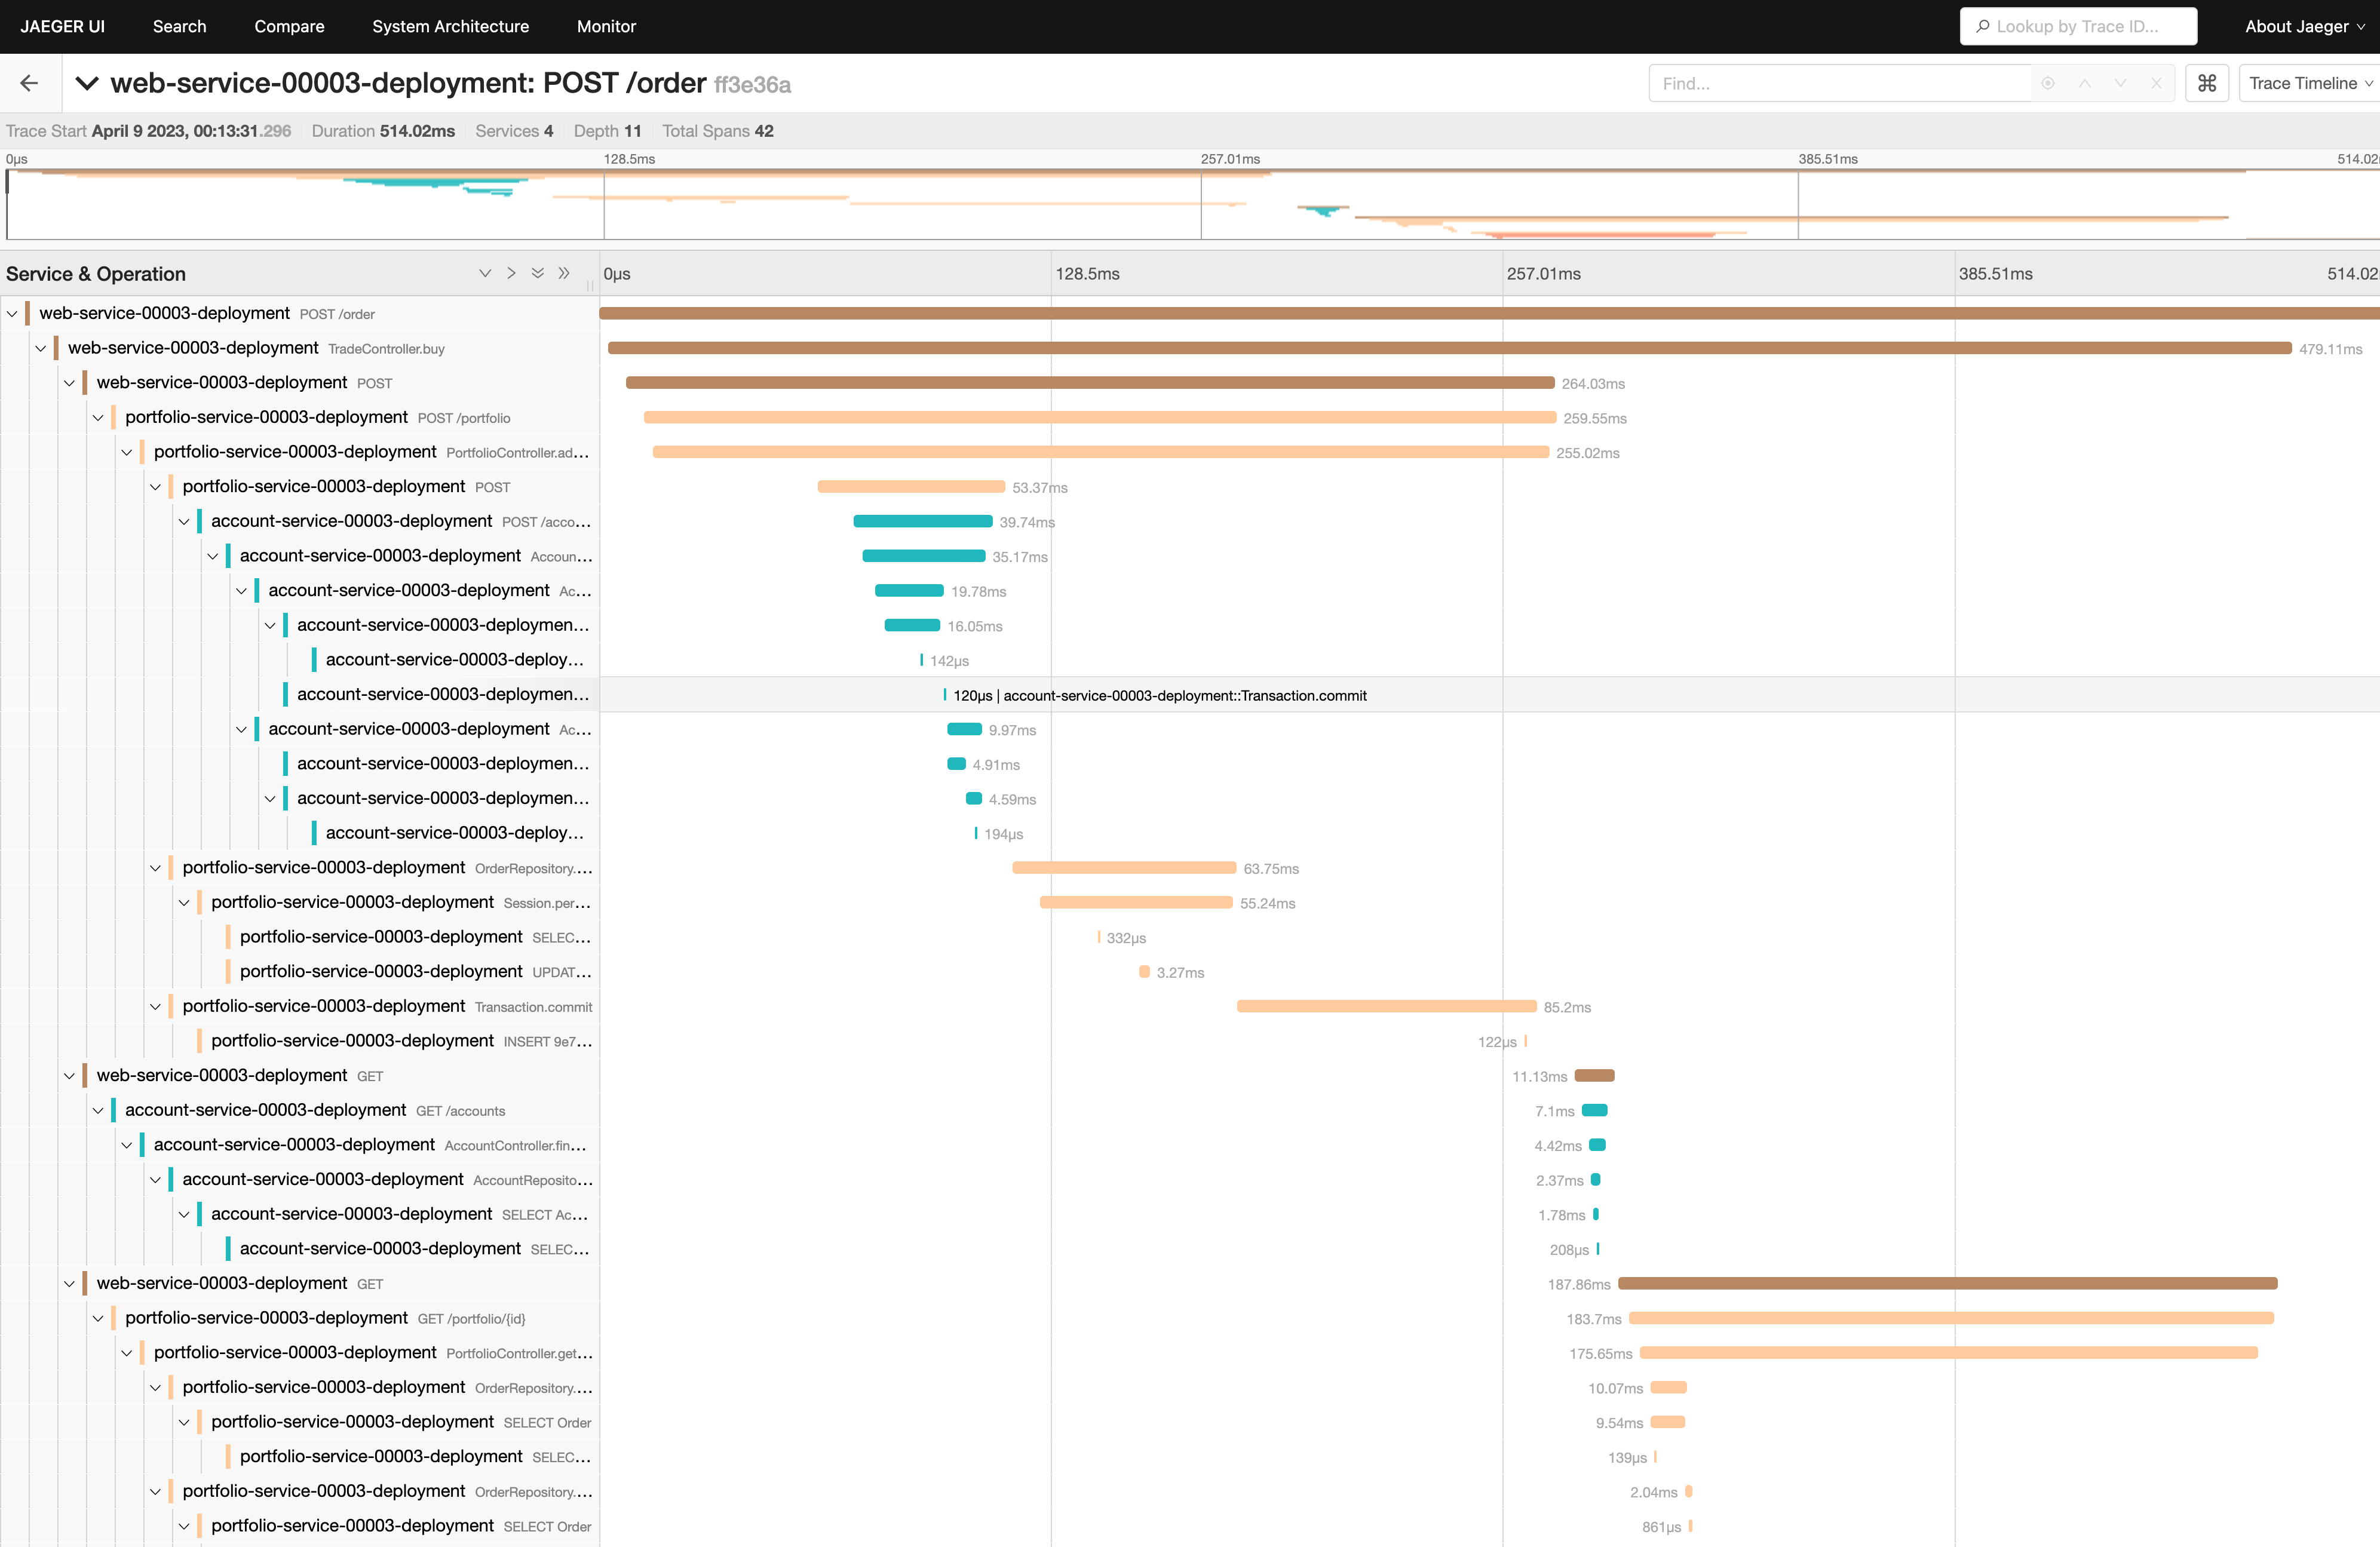The width and height of the screenshot is (2380, 1547).
Task: Collapse the portfolio-service POST /portfolio span
Action: (98, 417)
